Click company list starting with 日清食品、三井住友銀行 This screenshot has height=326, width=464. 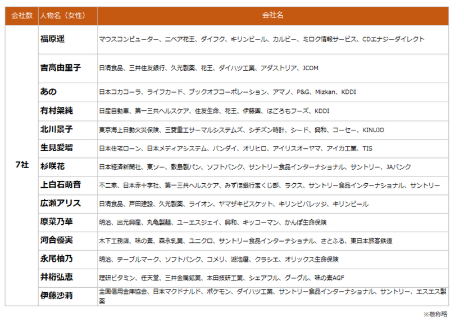tap(208, 68)
